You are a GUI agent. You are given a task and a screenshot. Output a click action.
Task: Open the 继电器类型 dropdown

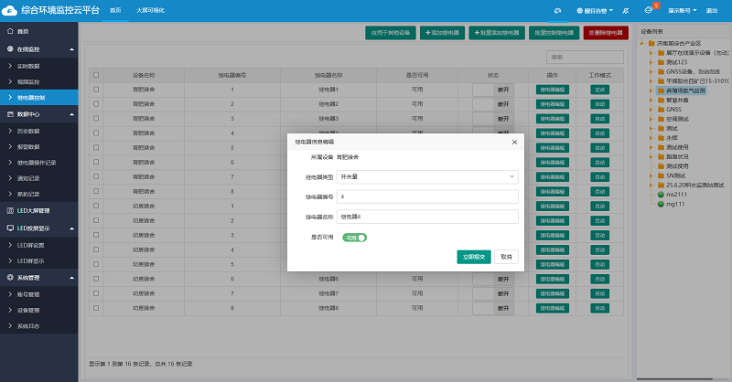pos(428,176)
